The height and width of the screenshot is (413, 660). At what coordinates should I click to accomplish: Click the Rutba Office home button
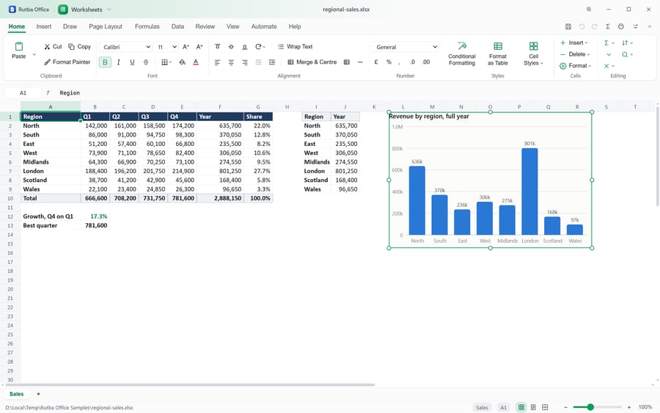(x=29, y=10)
